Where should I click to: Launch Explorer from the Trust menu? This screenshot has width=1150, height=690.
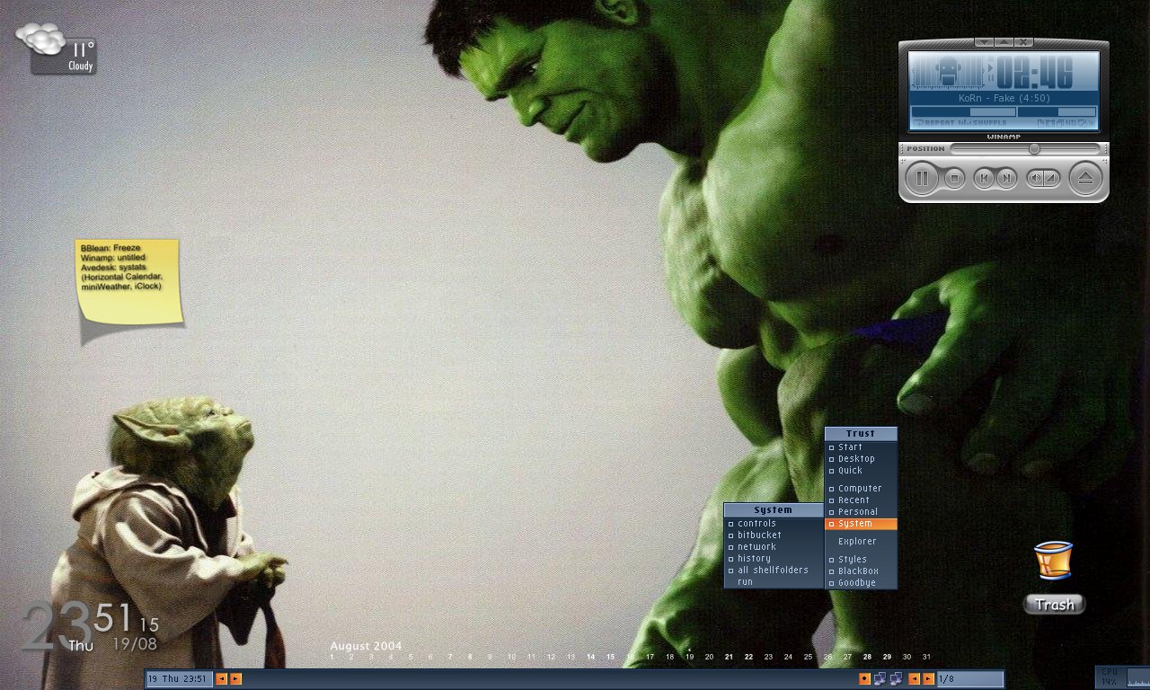pos(861,541)
